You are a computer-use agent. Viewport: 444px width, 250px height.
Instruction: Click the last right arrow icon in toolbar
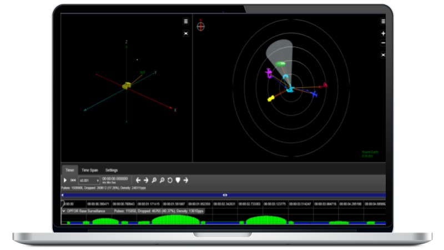[186, 180]
